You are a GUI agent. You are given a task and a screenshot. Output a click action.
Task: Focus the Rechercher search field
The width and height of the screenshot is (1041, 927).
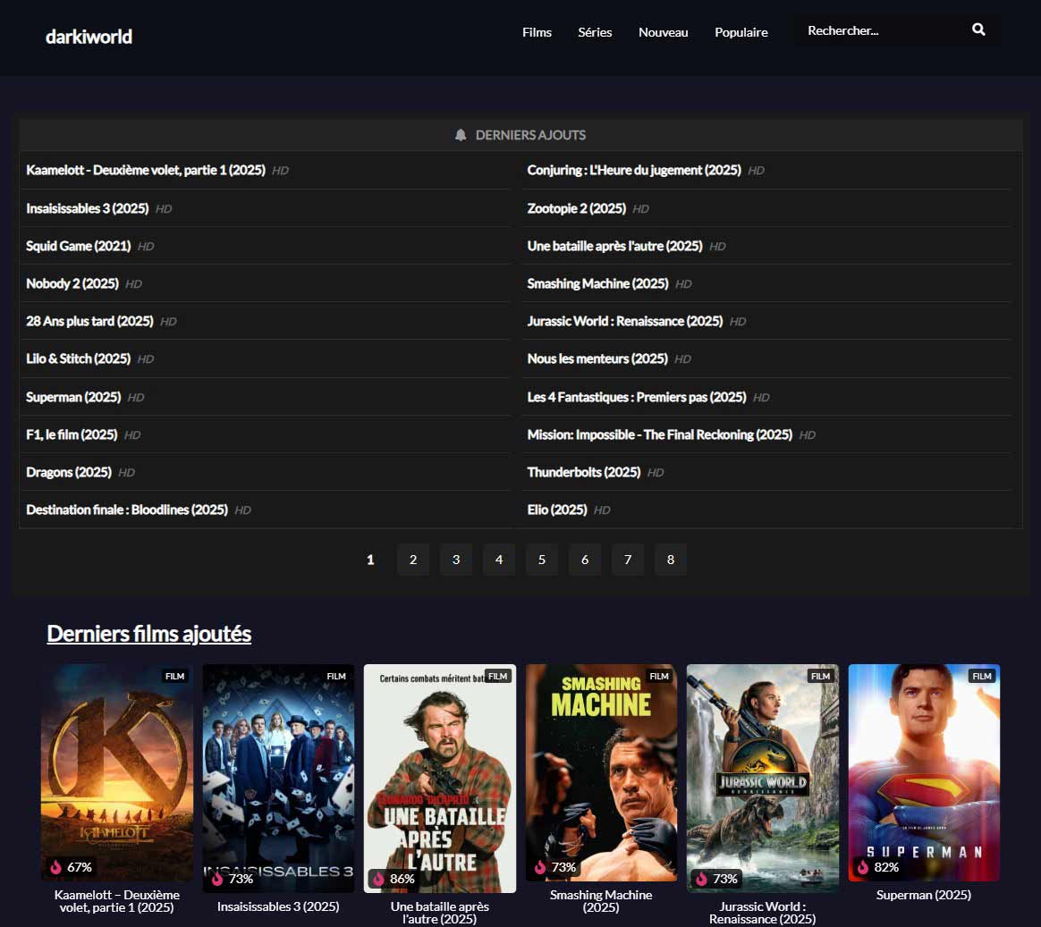coord(876,30)
